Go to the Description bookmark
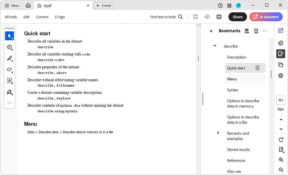Screen dimensions: 288x175 coord(237,57)
